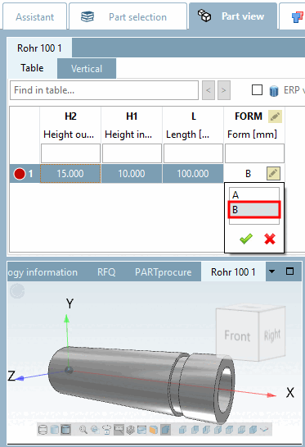Click the Find in table search field
The width and height of the screenshot is (305, 447).
pos(104,90)
